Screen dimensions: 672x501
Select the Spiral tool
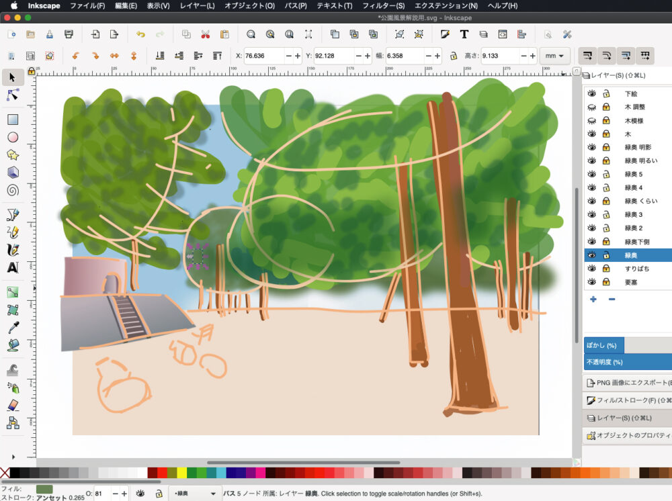tap(12, 190)
